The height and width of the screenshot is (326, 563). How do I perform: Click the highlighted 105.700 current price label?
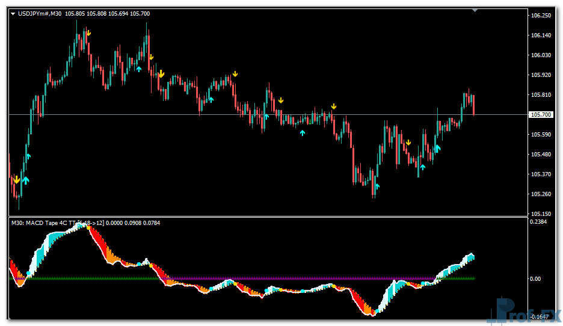click(x=541, y=114)
